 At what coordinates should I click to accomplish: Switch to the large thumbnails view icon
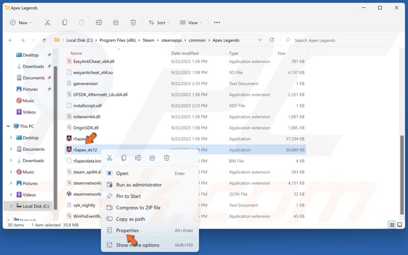pos(400,225)
